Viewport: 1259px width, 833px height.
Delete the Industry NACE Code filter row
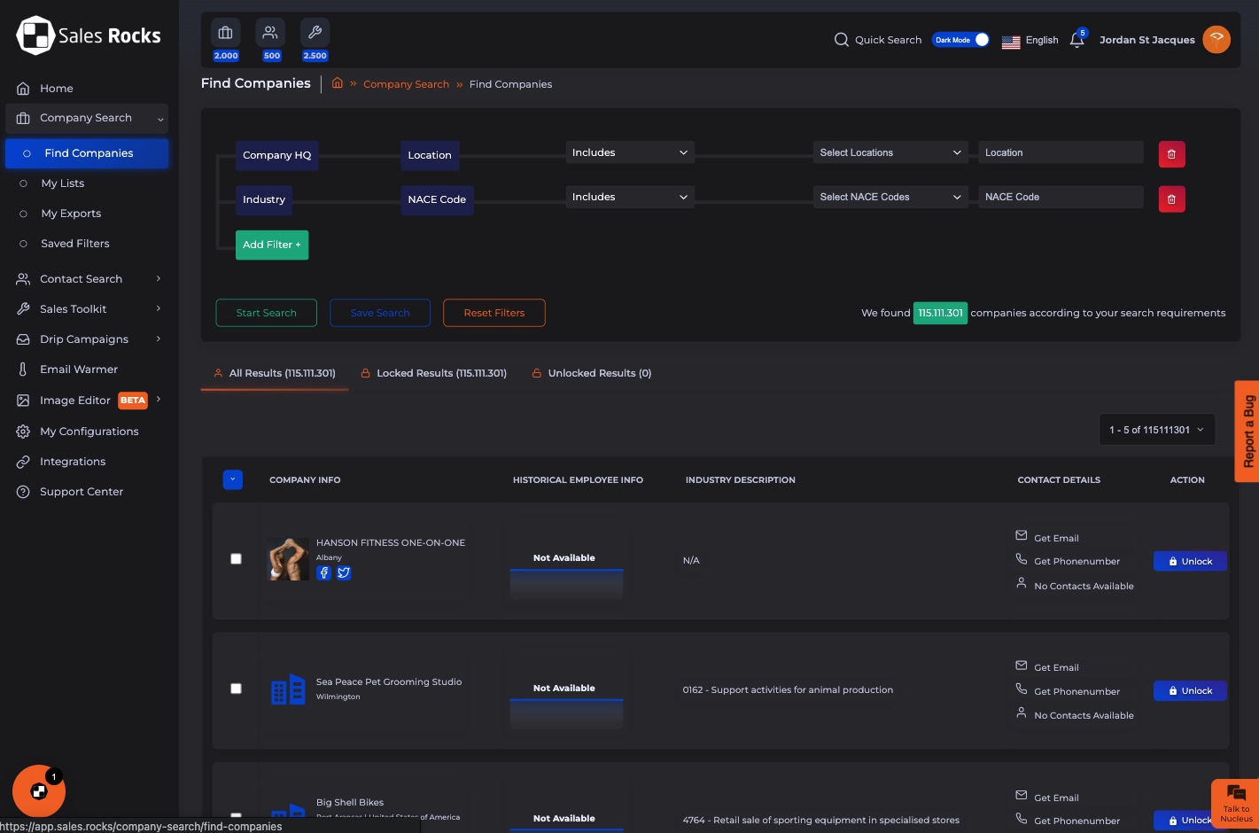pyautogui.click(x=1171, y=199)
